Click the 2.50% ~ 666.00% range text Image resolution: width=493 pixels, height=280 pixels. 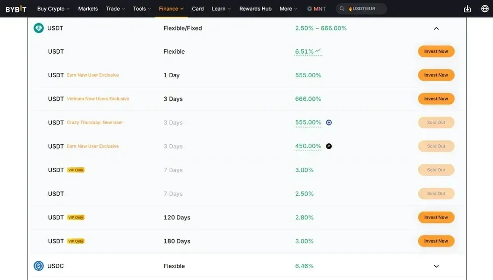(321, 28)
